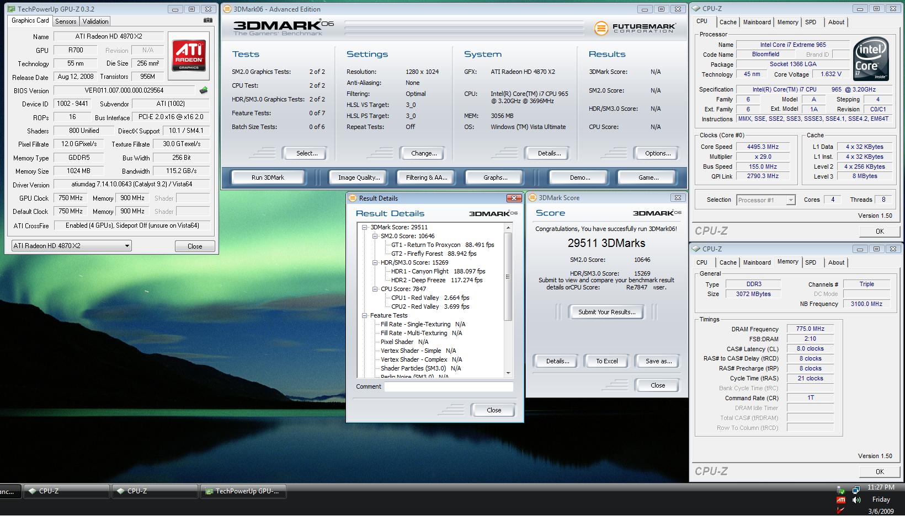Click the lower CPU-Z window title icon

click(696, 249)
